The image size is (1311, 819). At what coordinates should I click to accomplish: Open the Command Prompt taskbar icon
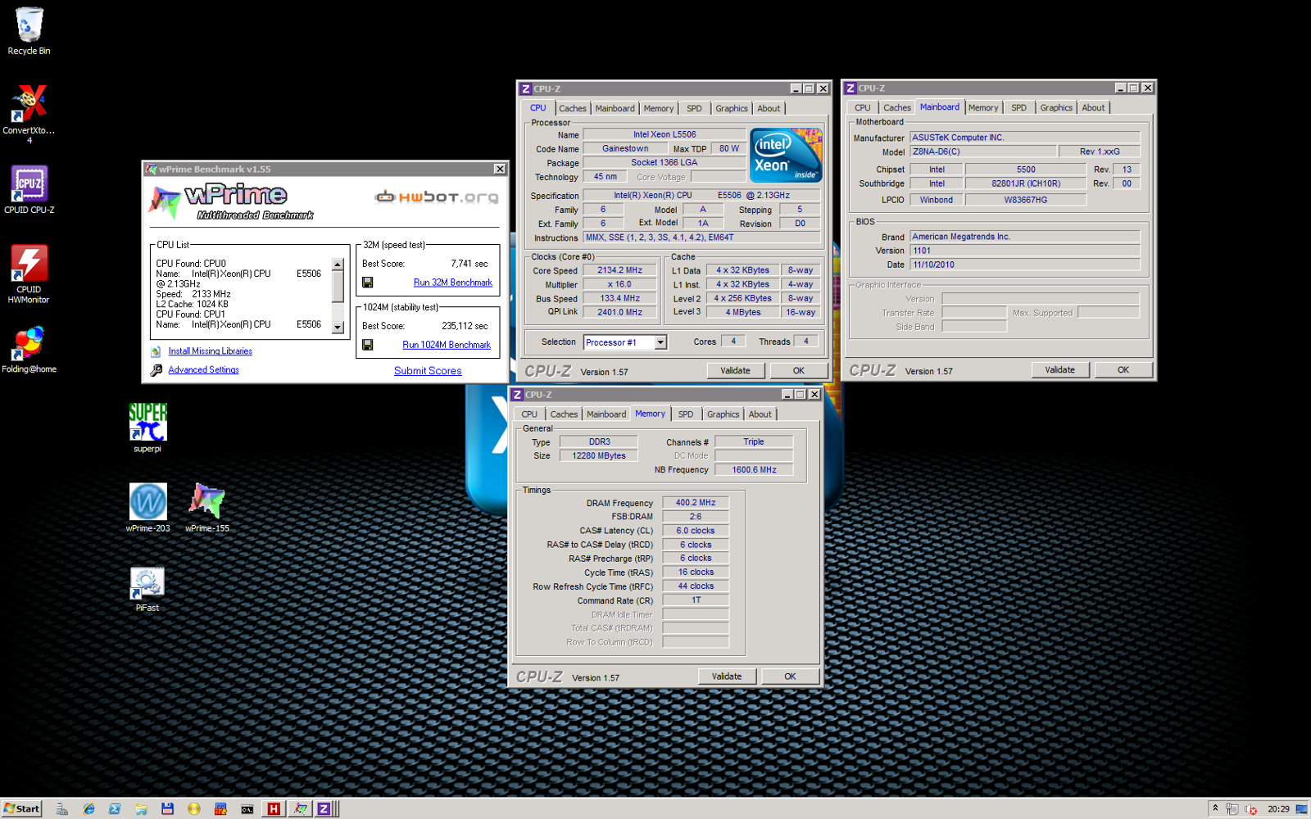pyautogui.click(x=247, y=808)
